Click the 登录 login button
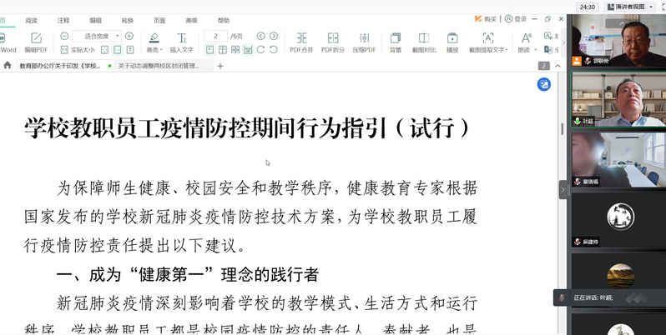The image size is (666, 335). tap(517, 19)
